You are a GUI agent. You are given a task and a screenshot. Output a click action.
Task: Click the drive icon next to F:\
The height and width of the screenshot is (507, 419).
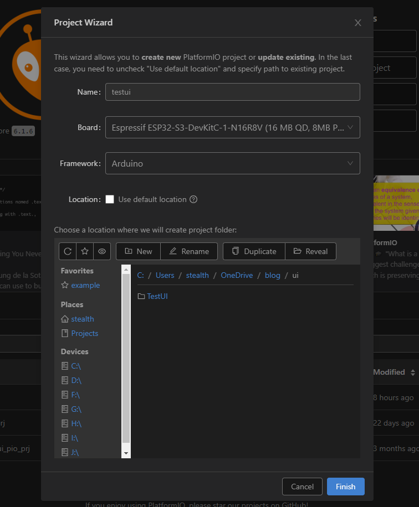point(65,395)
